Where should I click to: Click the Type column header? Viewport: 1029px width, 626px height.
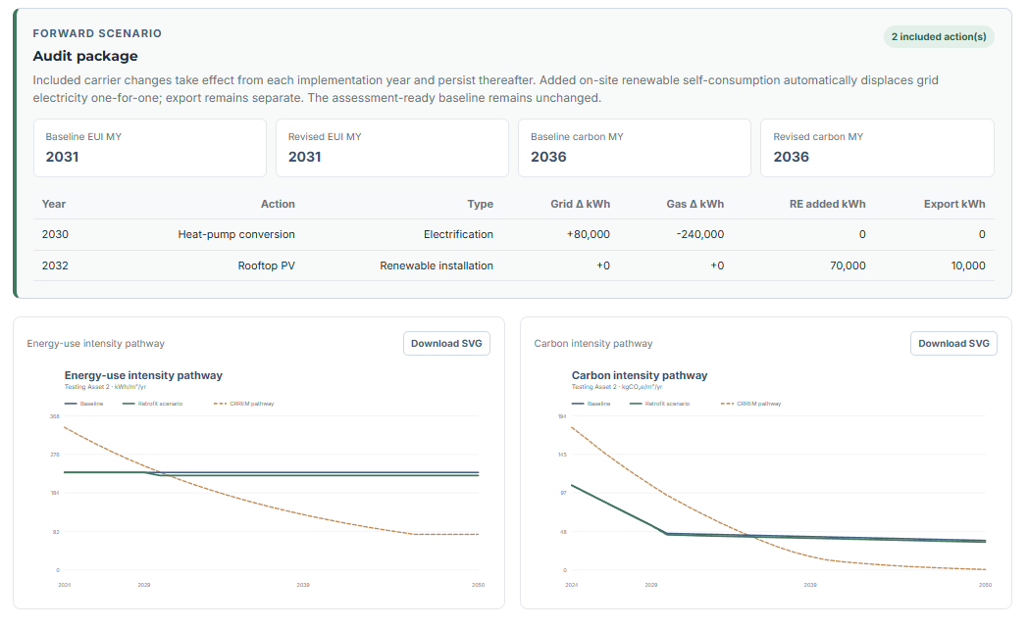click(480, 204)
